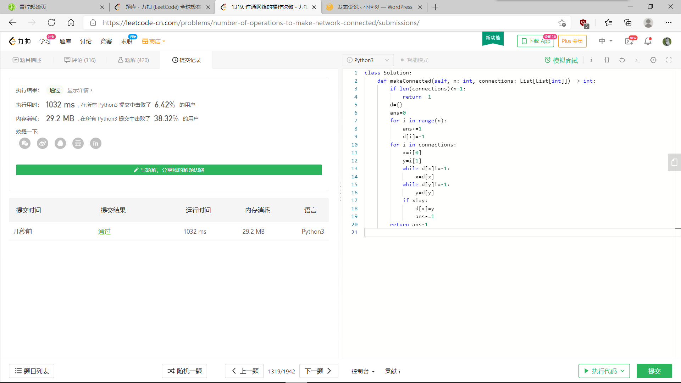Open 题解 (420) solutions tab
The width and height of the screenshot is (681, 383).
(133, 60)
